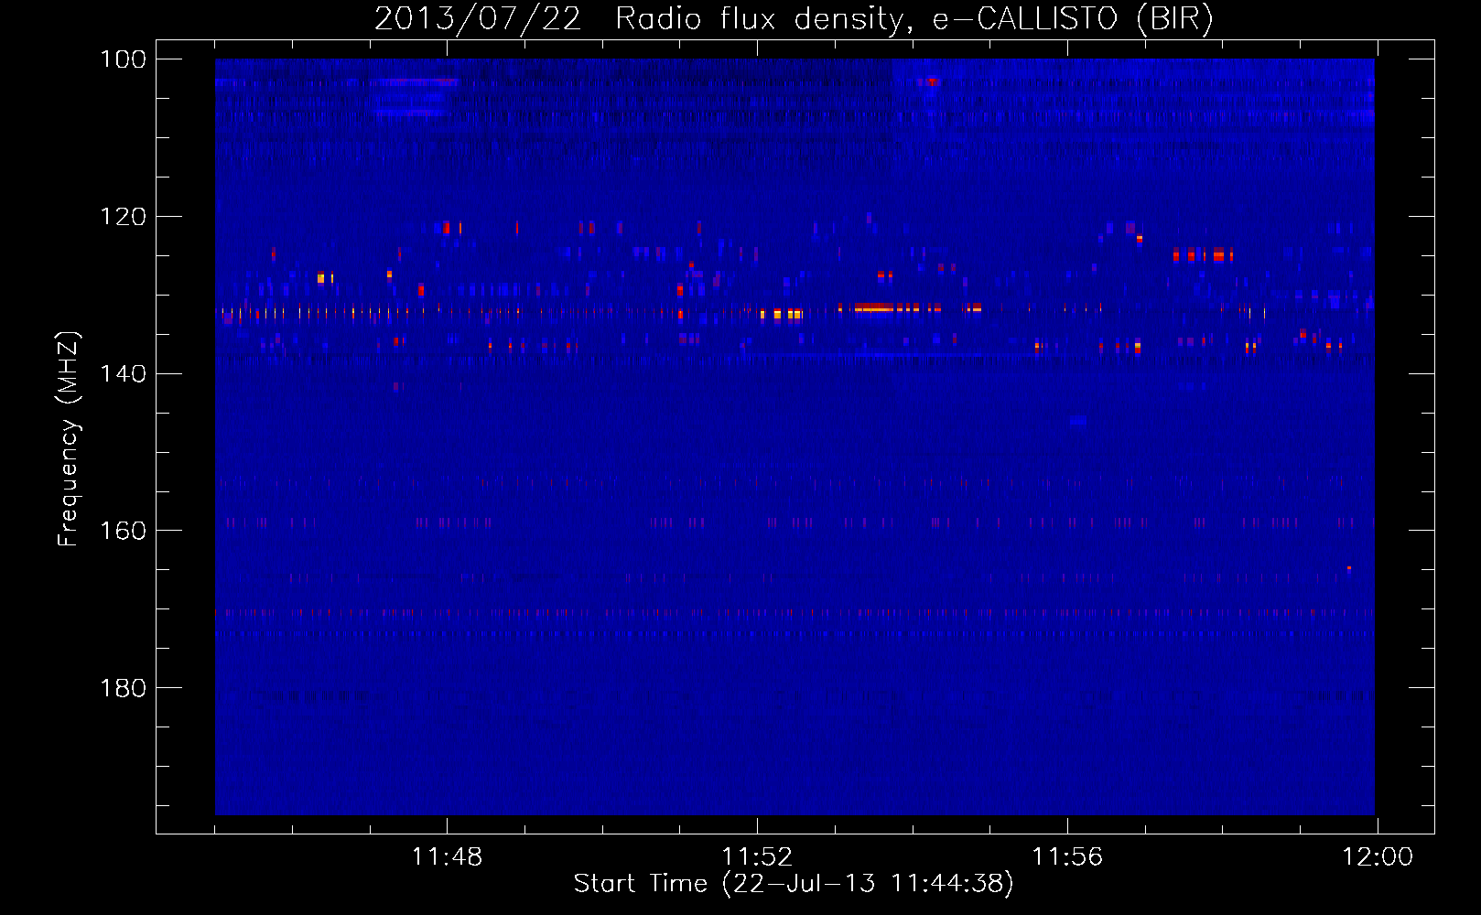Image resolution: width=1481 pixels, height=915 pixels.
Task: Click the '100' frequency tick label
Action: [x=123, y=59]
